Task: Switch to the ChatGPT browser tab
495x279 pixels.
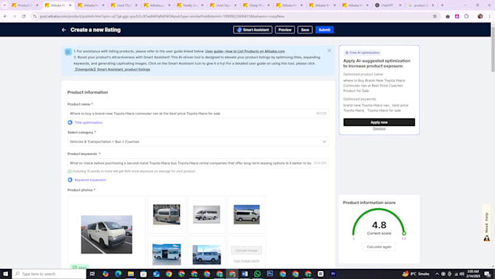Action: click(387, 5)
